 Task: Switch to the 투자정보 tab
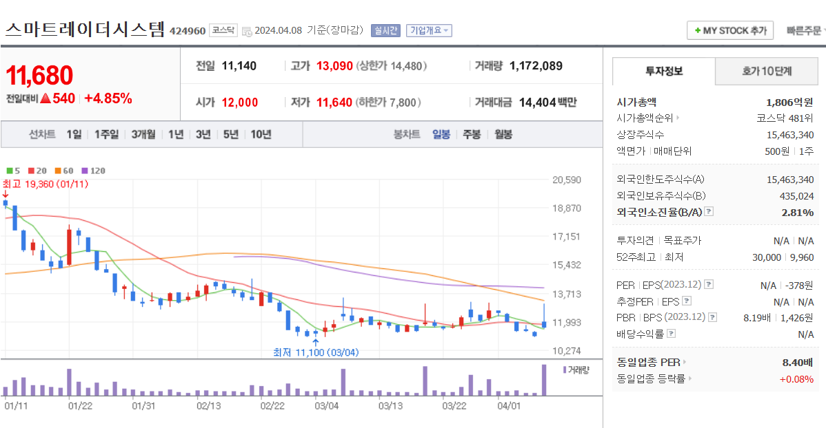pos(664,71)
